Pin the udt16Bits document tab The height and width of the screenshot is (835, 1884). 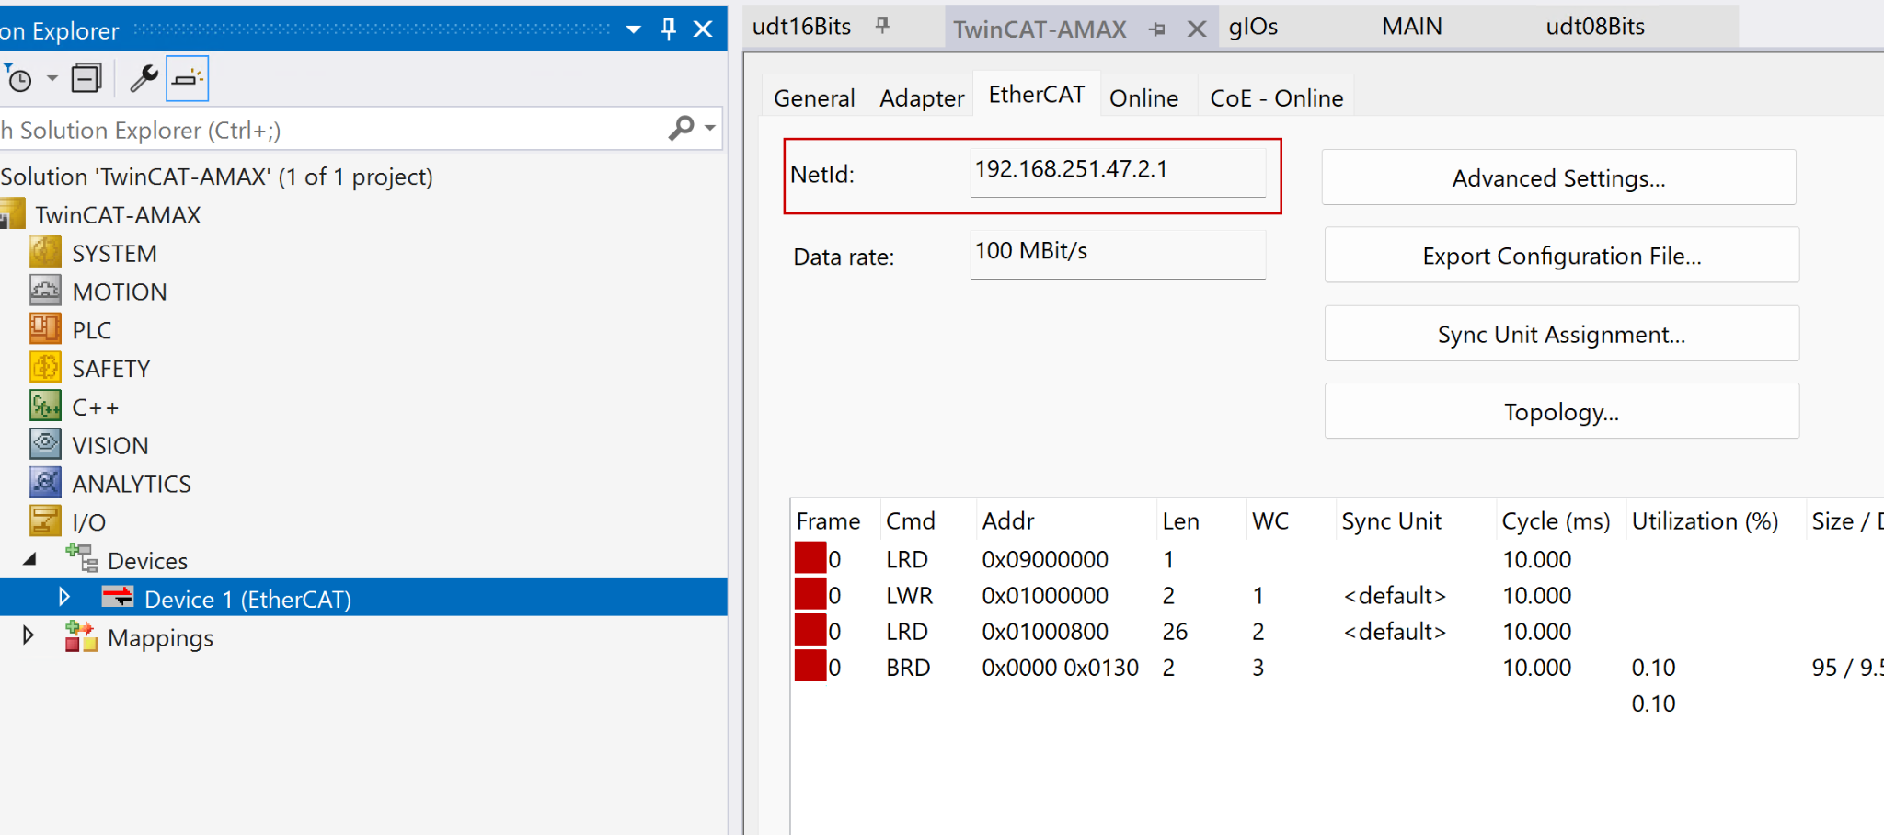[x=883, y=26]
